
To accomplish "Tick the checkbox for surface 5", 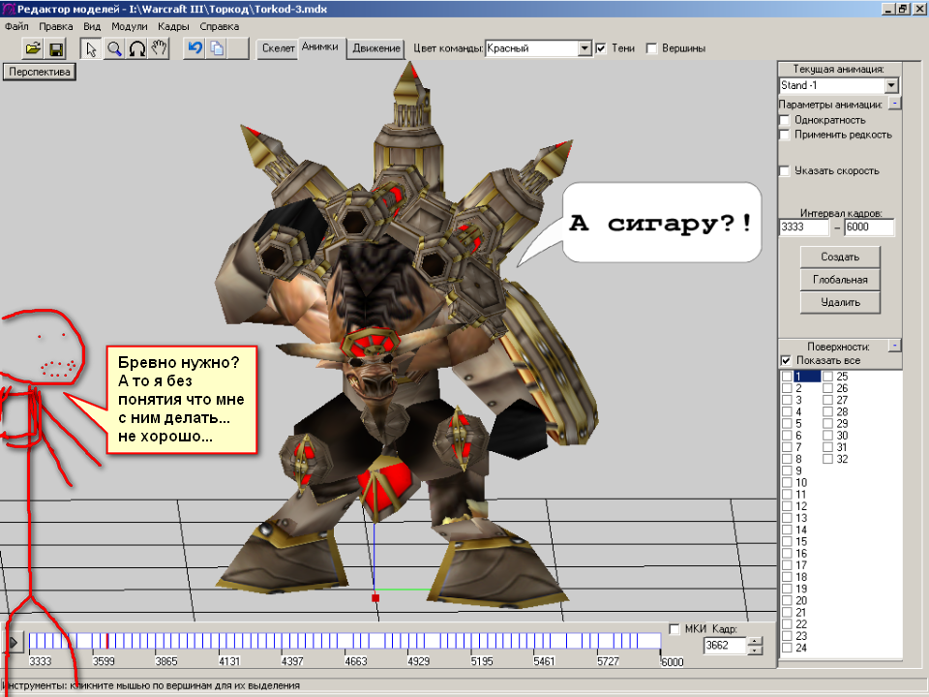I will (787, 424).
